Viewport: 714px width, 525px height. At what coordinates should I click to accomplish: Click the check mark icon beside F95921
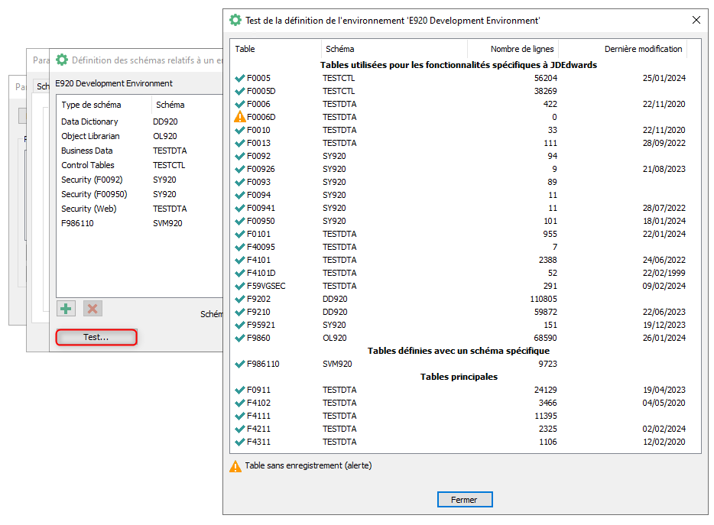[x=239, y=325]
